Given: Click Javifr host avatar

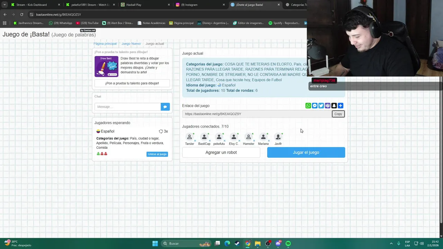Looking at the screenshot, I should pyautogui.click(x=278, y=137).
